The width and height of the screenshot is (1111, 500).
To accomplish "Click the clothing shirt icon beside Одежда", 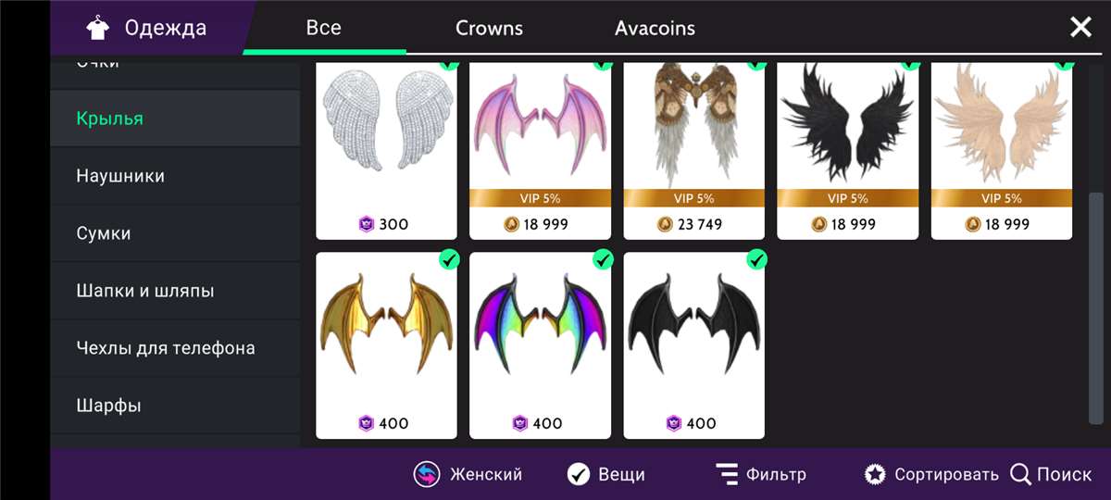I will pos(97,29).
